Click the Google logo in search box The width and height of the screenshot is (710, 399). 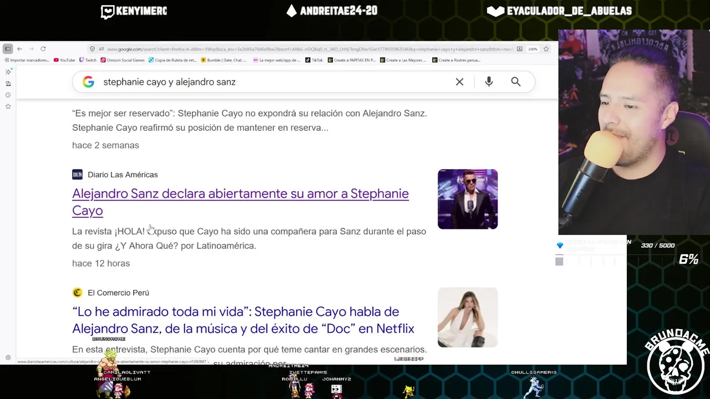click(x=88, y=82)
